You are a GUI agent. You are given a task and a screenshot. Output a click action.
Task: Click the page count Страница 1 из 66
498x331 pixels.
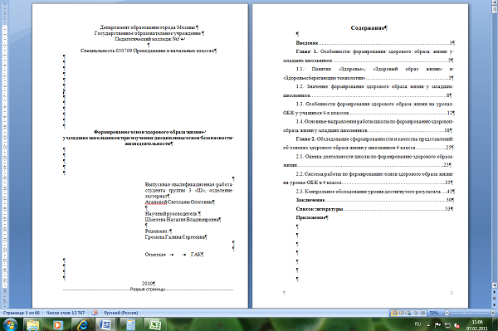pos(22,313)
